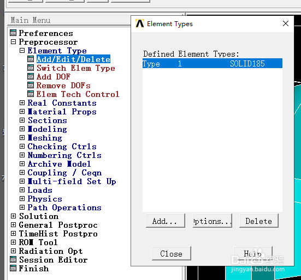Expand the Checking Ctrls branch

[x=22, y=147]
